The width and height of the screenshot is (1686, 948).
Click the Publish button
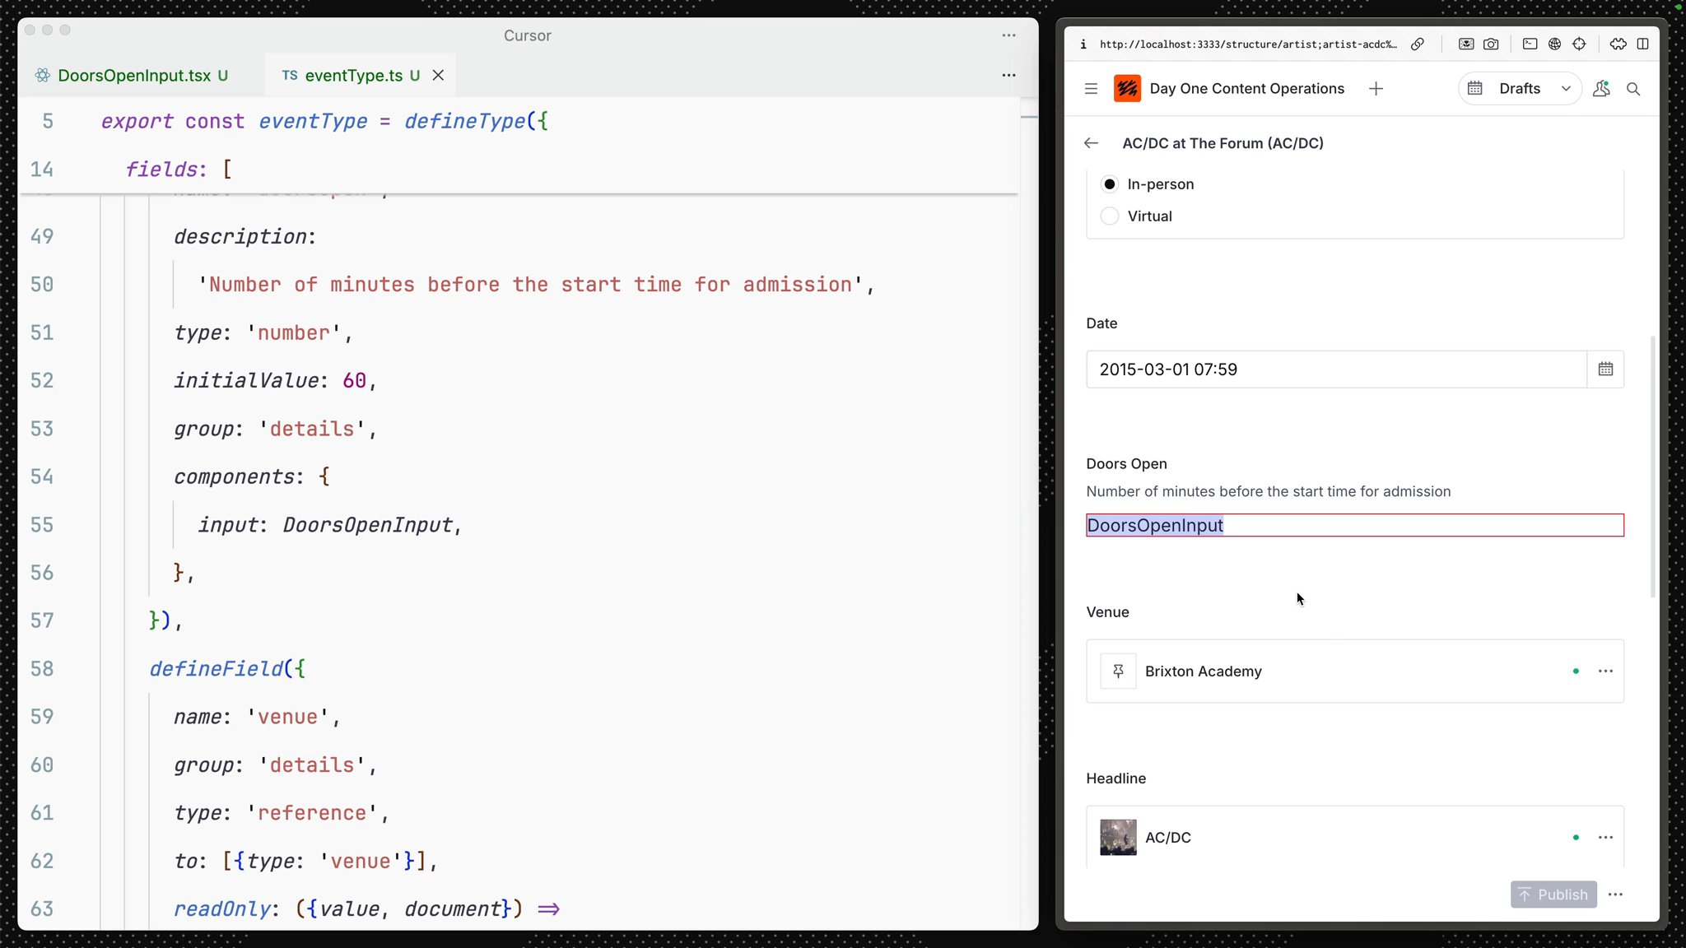click(1553, 895)
